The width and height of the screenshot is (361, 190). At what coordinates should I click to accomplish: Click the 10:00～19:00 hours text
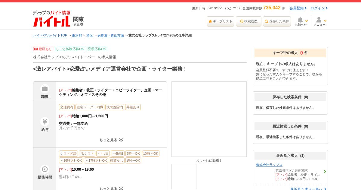[x=83, y=169]
